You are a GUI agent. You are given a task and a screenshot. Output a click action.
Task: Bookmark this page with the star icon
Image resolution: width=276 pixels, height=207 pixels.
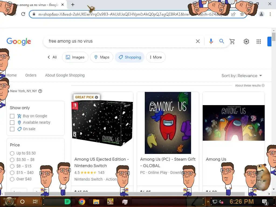pyautogui.click(x=242, y=14)
